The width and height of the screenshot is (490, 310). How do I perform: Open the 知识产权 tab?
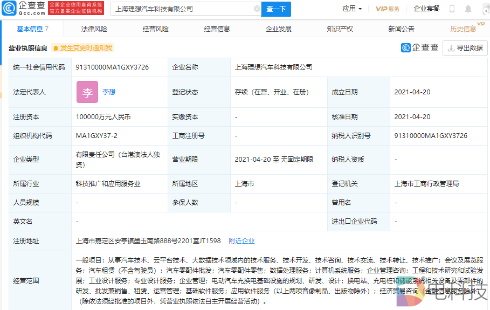pos(340,29)
